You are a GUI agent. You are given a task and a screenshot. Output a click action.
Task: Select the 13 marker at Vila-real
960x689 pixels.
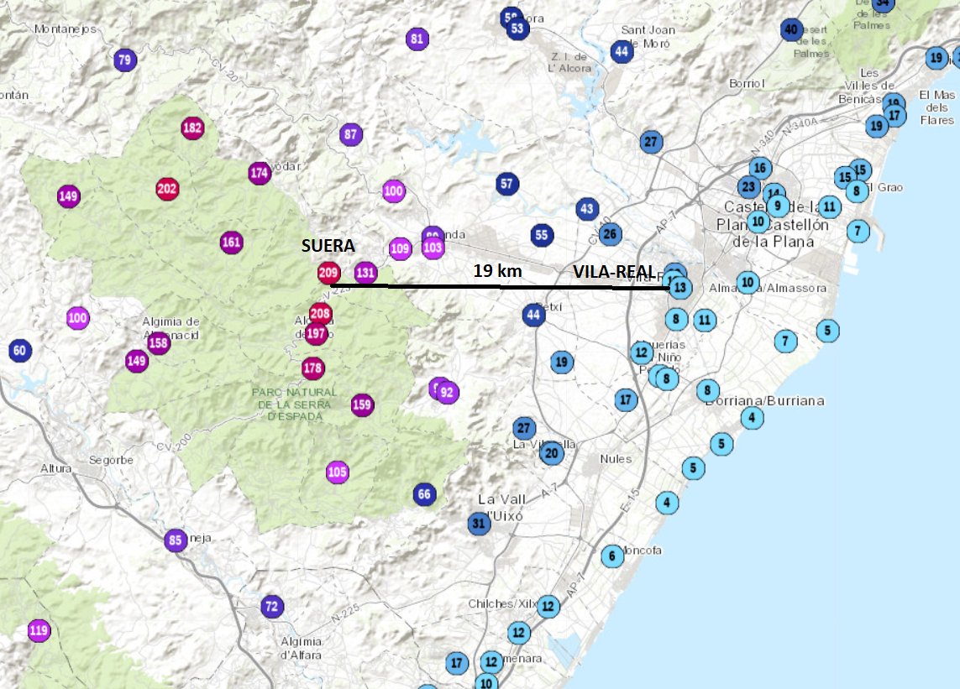pos(680,286)
